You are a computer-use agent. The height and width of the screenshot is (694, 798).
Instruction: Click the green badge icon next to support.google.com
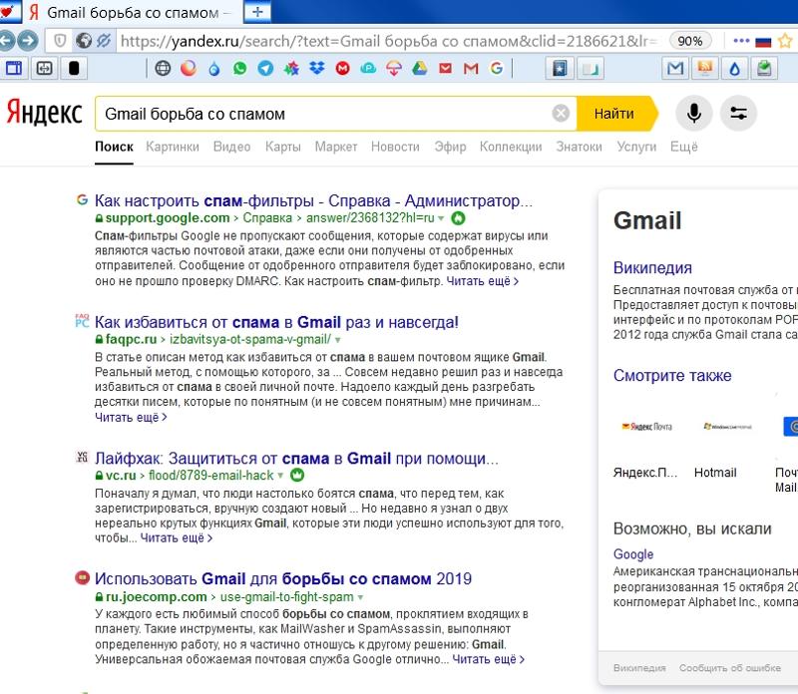[x=458, y=217]
